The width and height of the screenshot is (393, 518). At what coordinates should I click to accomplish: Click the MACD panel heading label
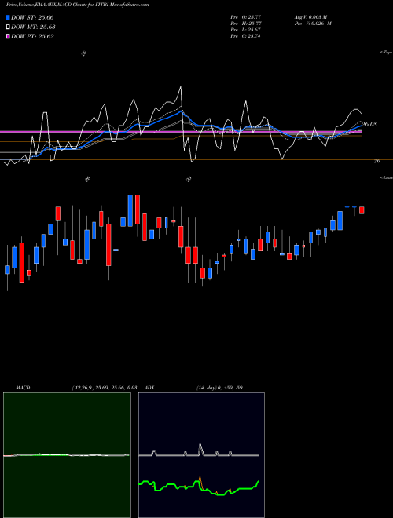pyautogui.click(x=24, y=388)
